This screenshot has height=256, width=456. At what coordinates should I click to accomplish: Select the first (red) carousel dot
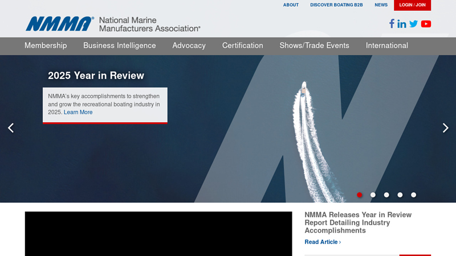[x=360, y=195]
